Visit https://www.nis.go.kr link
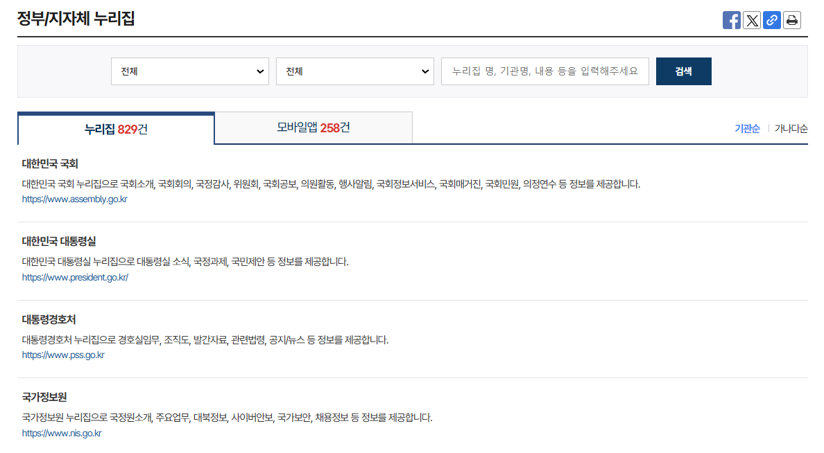This screenshot has height=453, width=824. [62, 434]
